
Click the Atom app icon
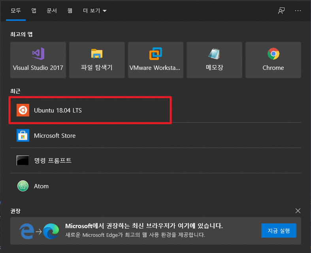click(x=23, y=186)
